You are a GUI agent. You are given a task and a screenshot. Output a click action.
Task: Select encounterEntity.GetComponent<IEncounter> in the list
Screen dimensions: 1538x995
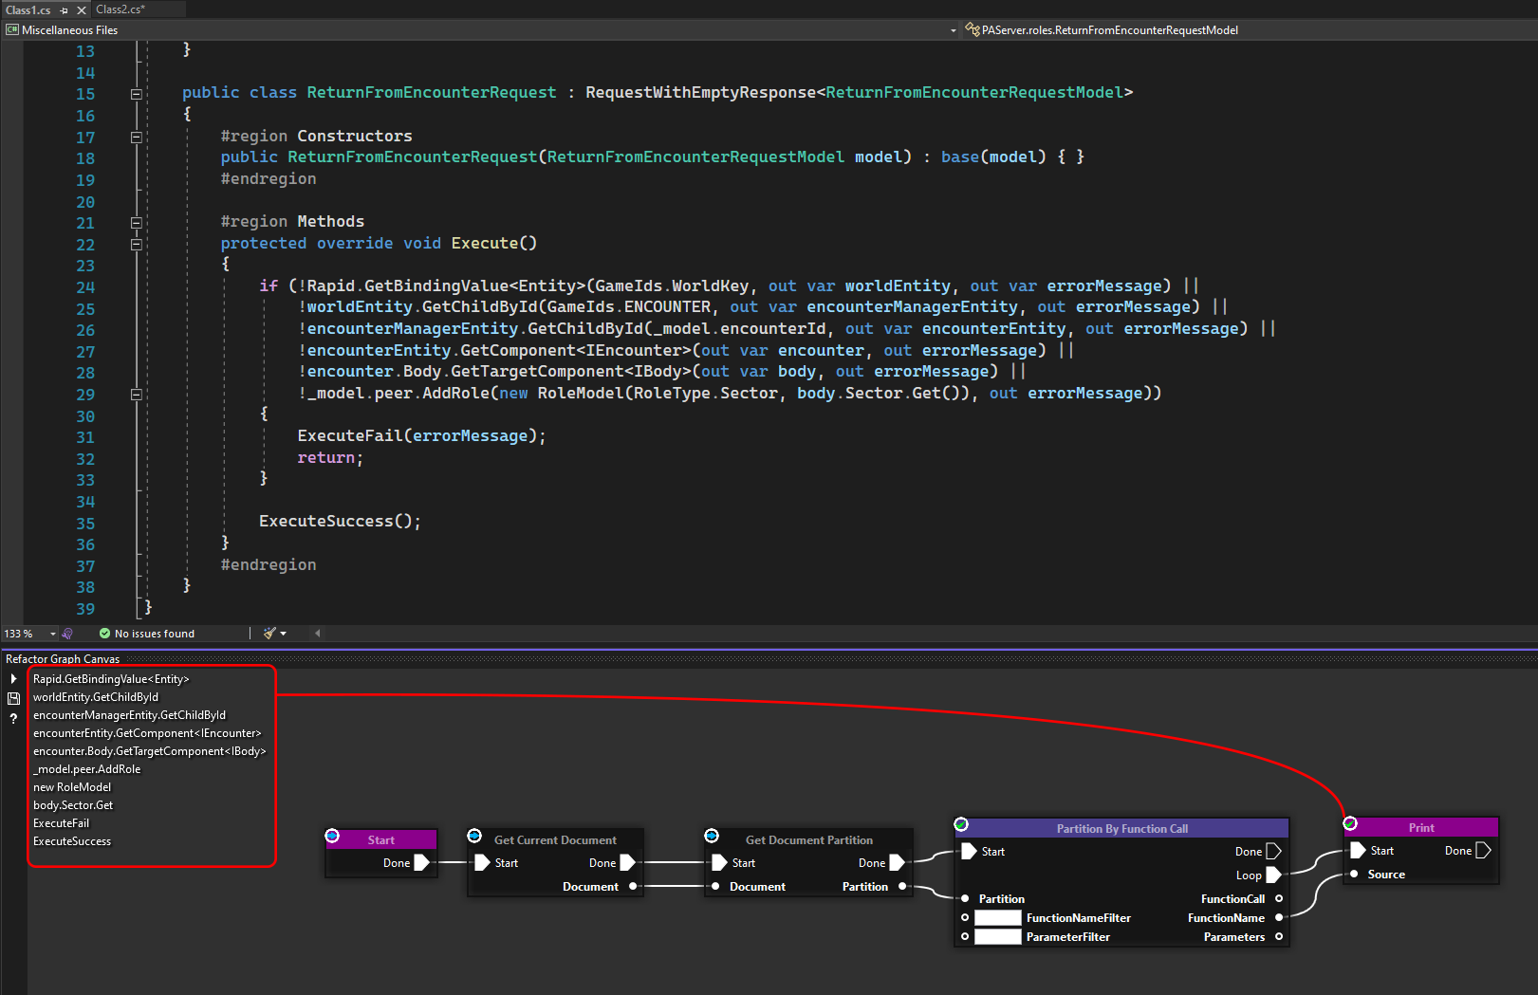147,733
